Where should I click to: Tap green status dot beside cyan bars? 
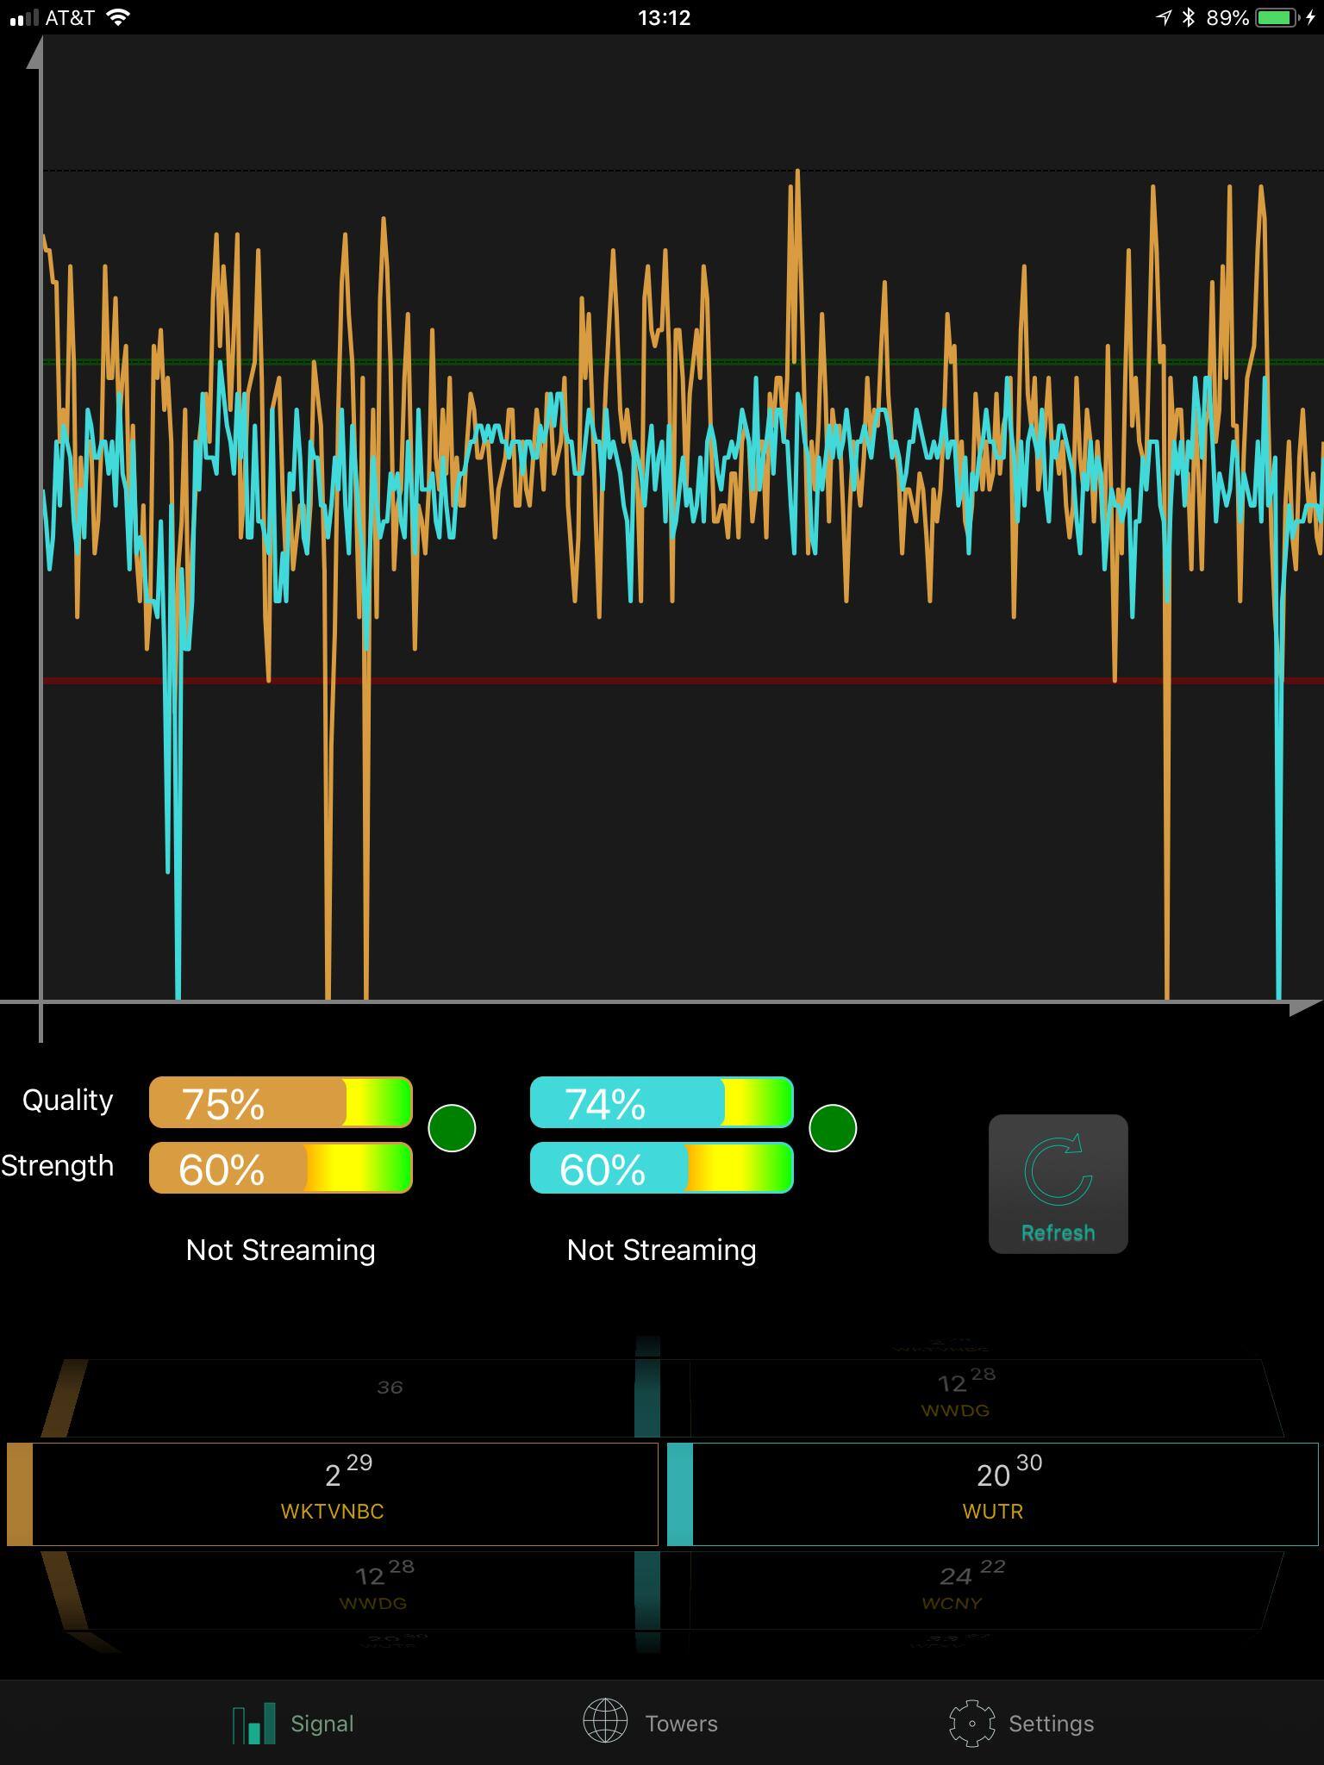point(833,1128)
